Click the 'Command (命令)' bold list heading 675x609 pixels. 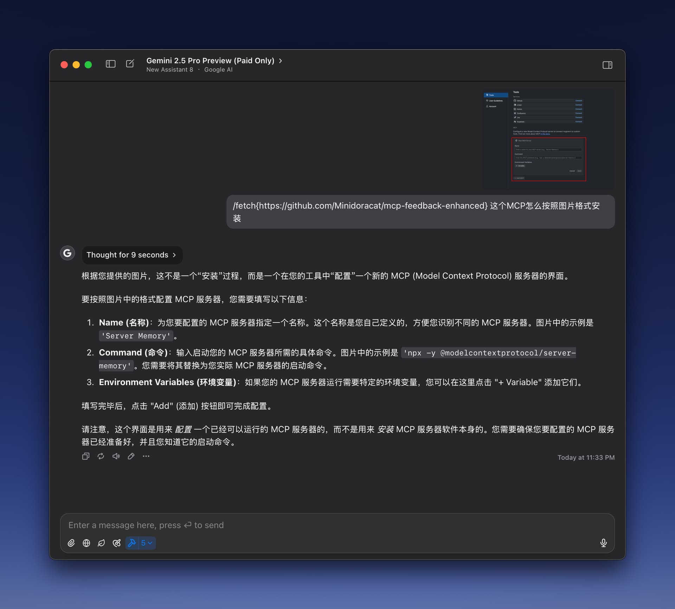(x=133, y=352)
